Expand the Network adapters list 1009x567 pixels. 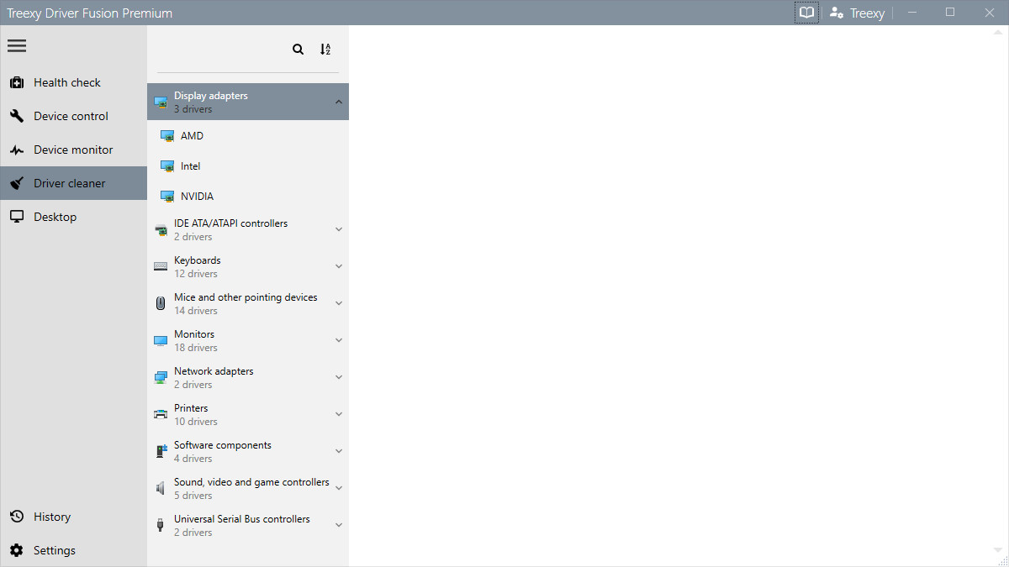pos(338,376)
